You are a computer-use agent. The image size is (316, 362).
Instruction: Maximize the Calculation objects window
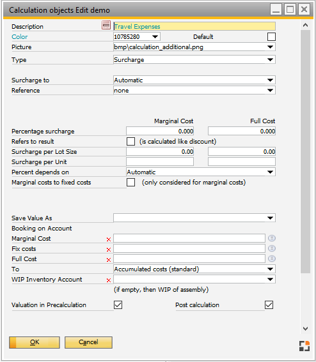pos(290,10)
